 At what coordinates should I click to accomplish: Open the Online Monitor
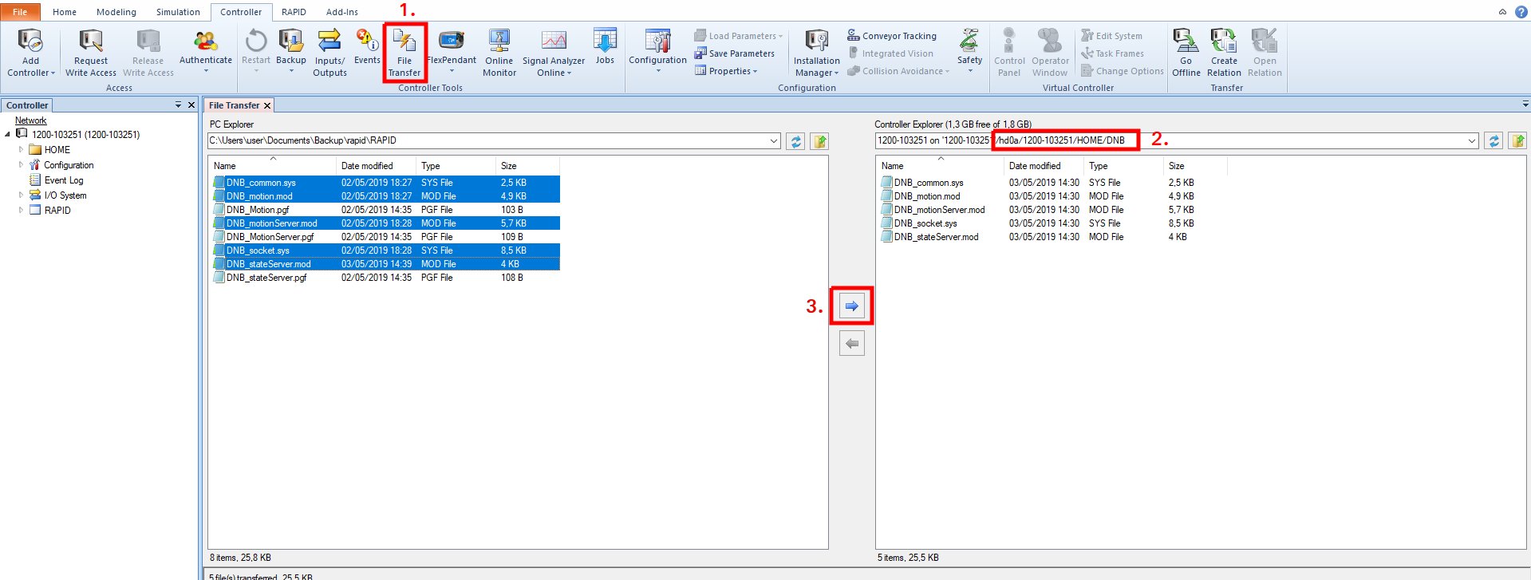(x=499, y=53)
